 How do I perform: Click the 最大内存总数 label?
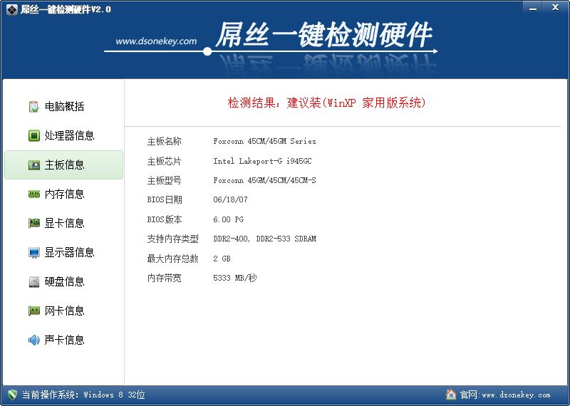(x=172, y=259)
